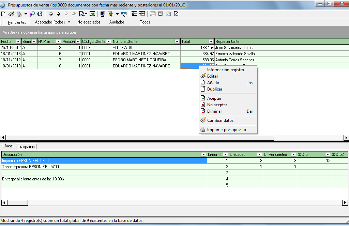Switch to the Anulados tab
The height and width of the screenshot is (226, 349).
[x=117, y=22]
